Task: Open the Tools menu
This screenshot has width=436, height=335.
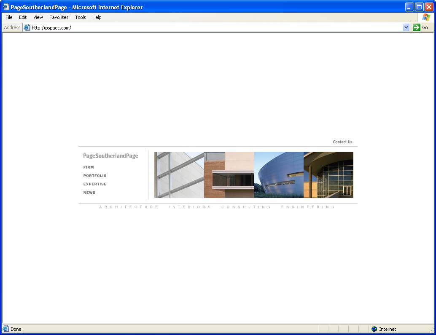Action: (x=81, y=17)
